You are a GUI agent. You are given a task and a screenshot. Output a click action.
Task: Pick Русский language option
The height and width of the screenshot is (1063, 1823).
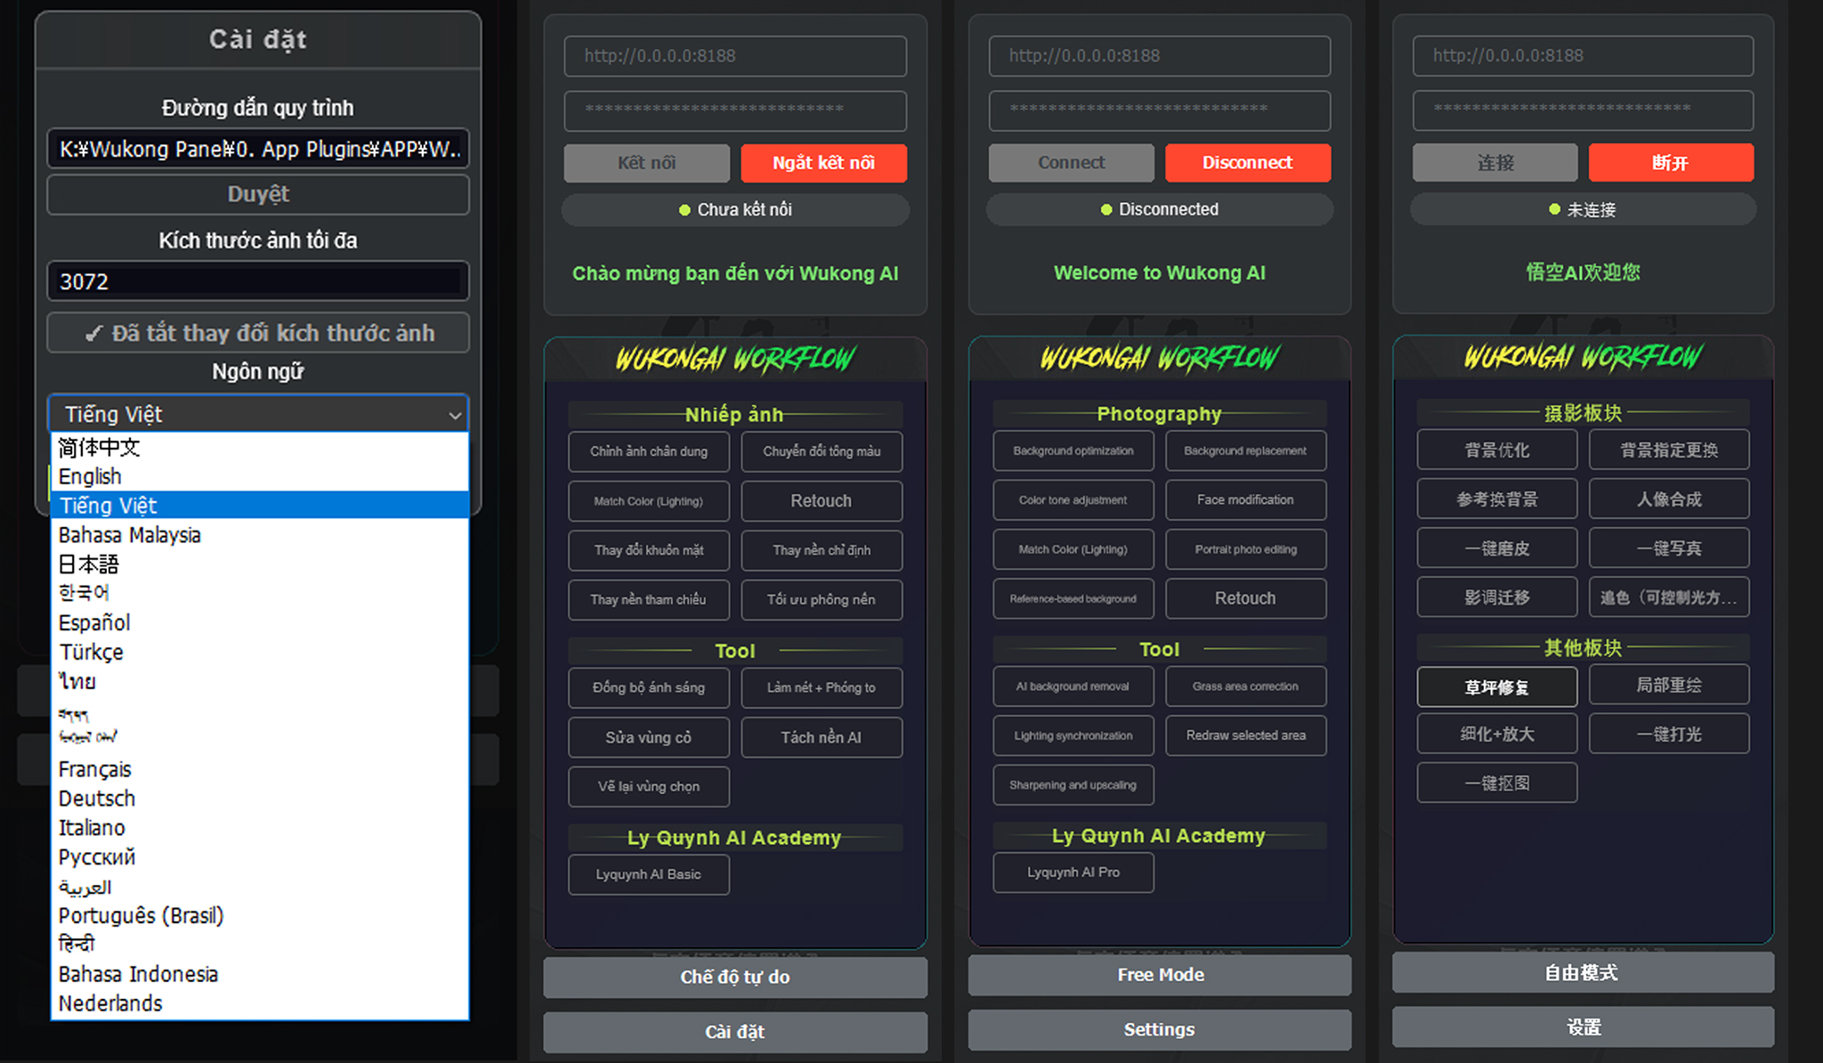pyautogui.click(x=260, y=857)
